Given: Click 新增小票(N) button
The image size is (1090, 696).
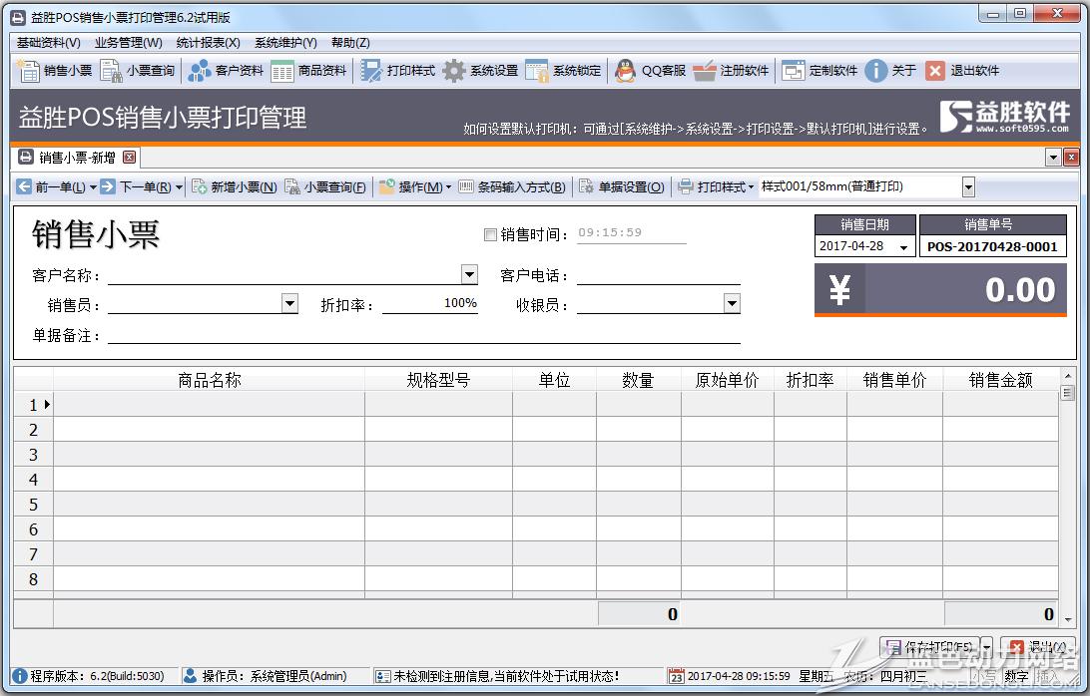Looking at the screenshot, I should point(234,187).
